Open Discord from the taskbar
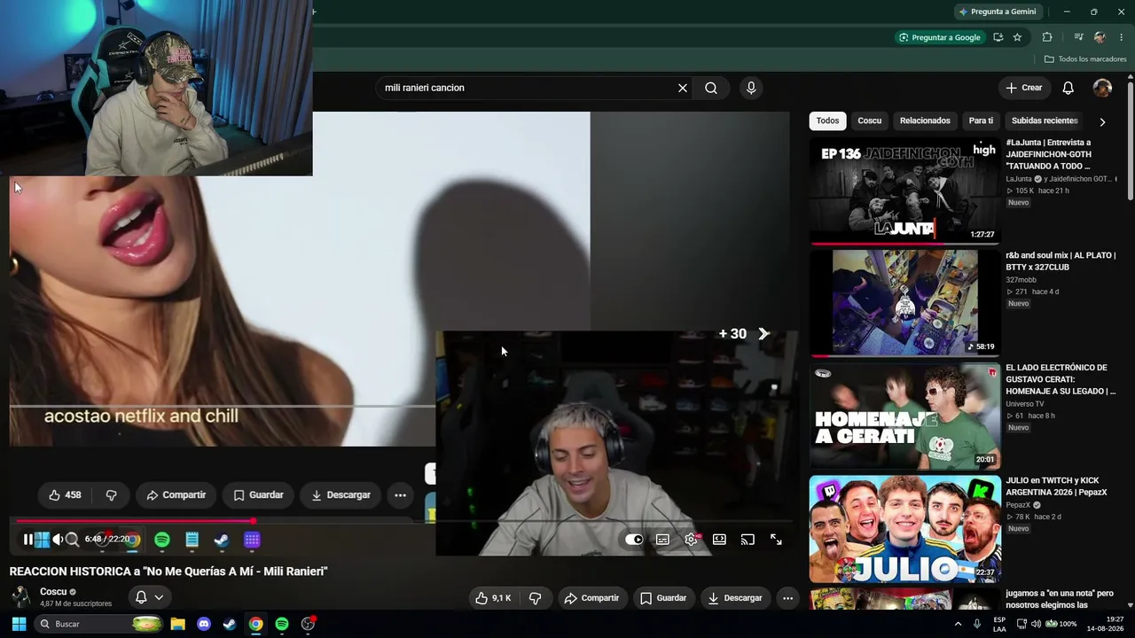Image resolution: width=1135 pixels, height=638 pixels. pos(204,624)
